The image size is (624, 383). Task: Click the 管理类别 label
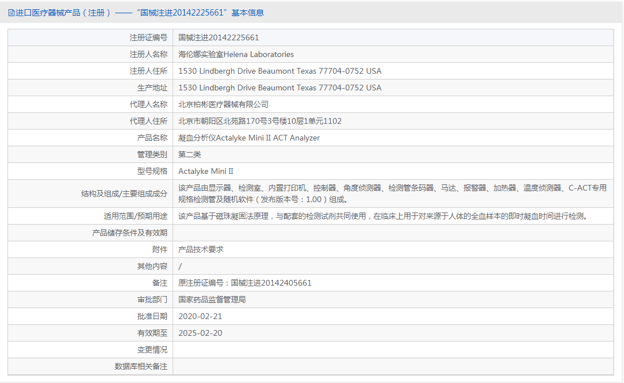[152, 154]
